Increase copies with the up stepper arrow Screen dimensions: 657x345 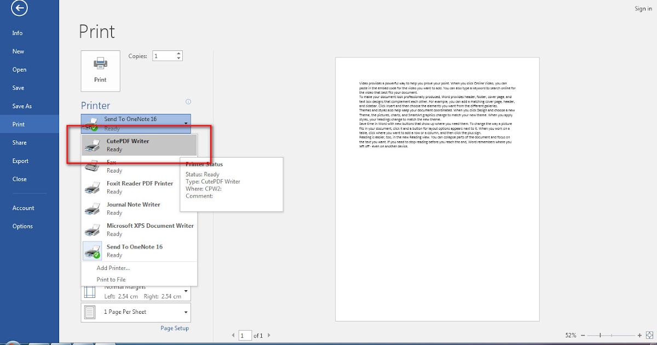[x=179, y=54]
